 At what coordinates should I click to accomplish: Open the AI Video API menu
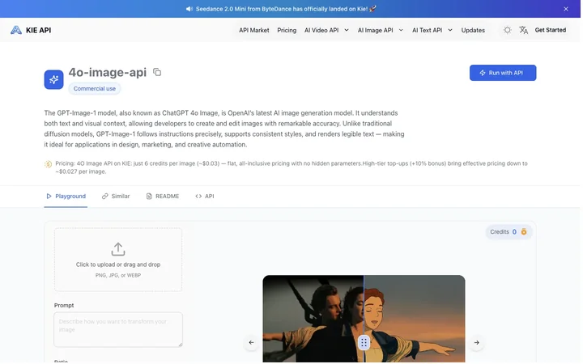(x=321, y=30)
